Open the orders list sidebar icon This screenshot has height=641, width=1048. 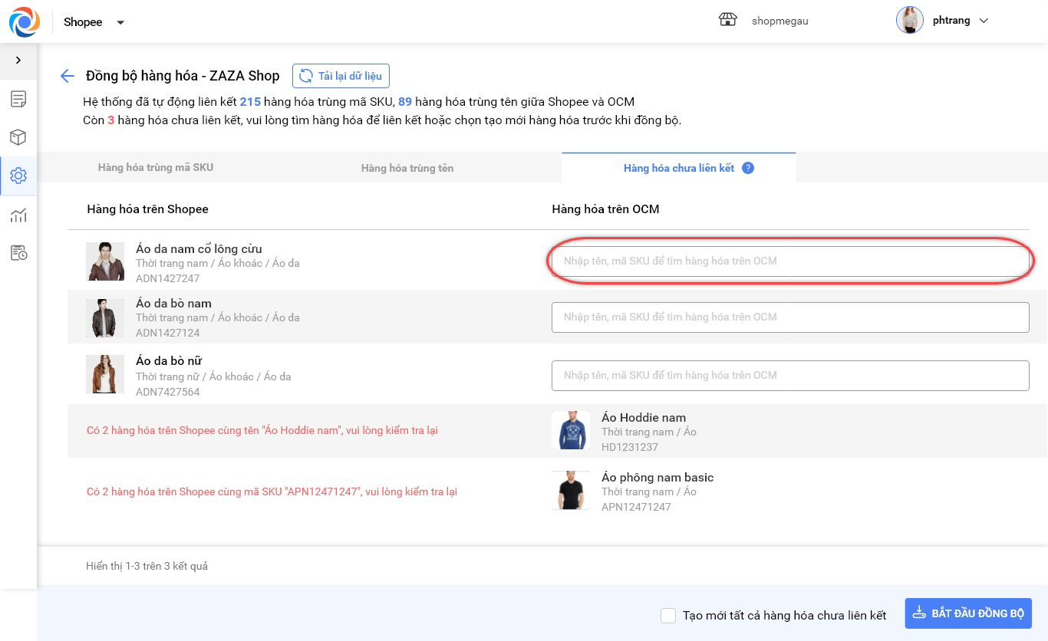tap(18, 99)
